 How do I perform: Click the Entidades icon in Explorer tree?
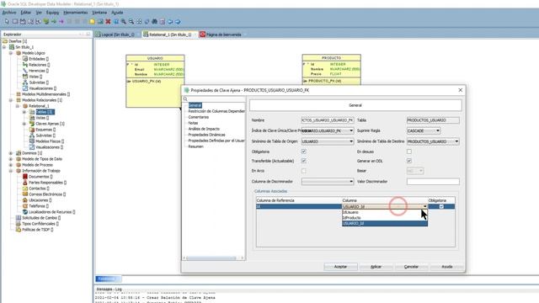pyautogui.click(x=25, y=59)
